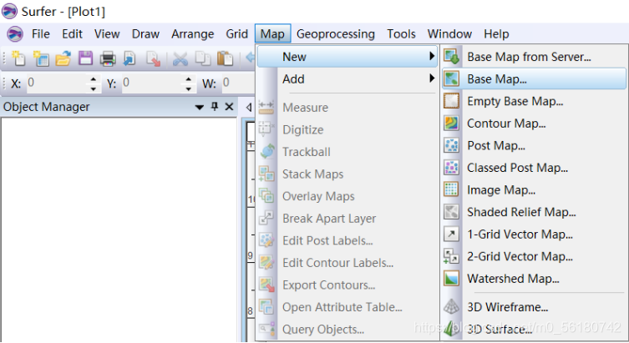Click into the W width field

[238, 83]
